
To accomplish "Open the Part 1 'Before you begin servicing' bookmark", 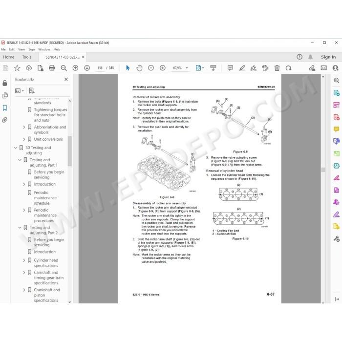I will tap(49, 175).
